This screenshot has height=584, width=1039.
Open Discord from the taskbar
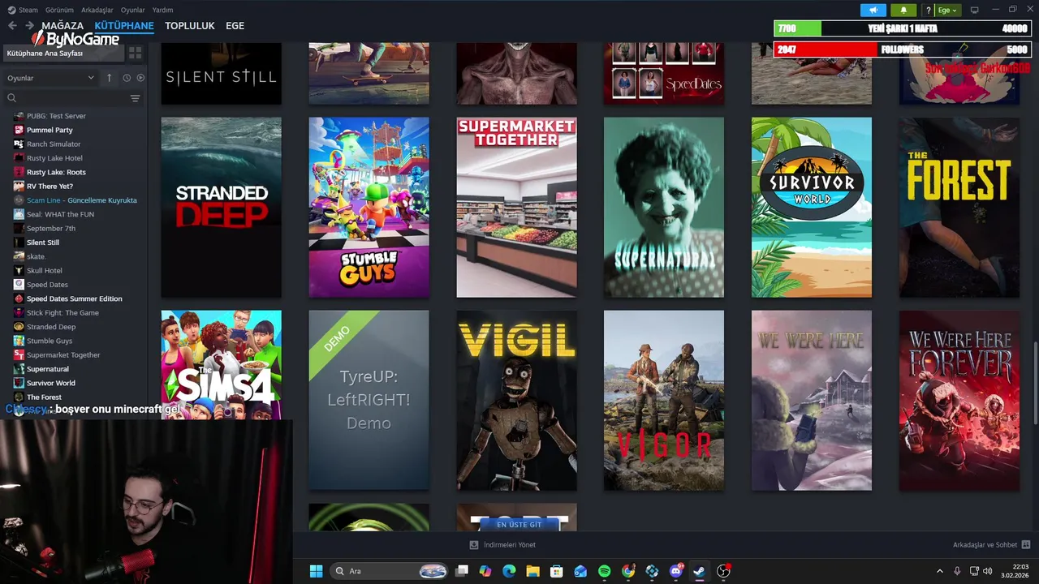(676, 571)
